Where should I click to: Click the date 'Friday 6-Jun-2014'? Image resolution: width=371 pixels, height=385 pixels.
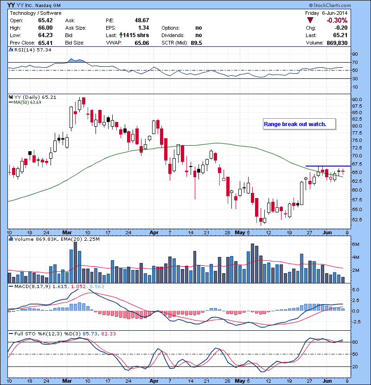[326, 13]
